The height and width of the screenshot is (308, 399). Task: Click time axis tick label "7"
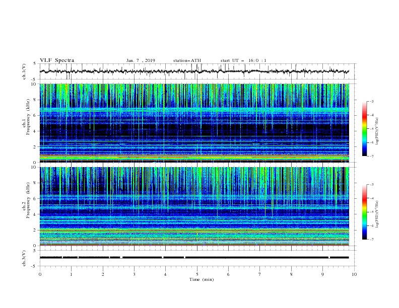[x=260, y=274]
